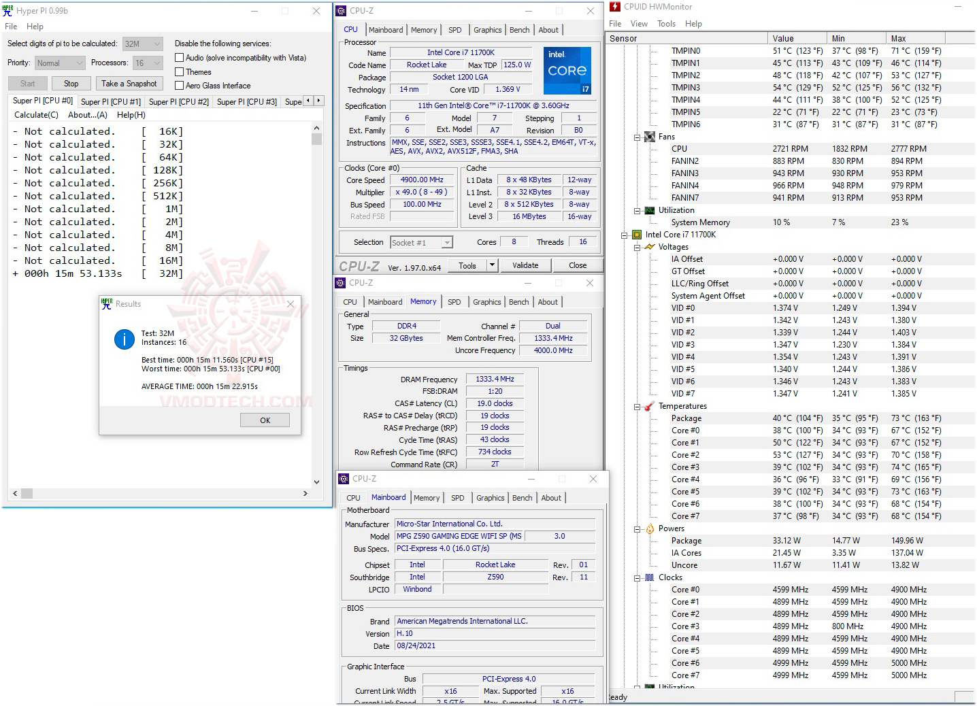The image size is (977, 706).
Task: Click Hyper PI horizontal scroll right arrow
Action: [x=305, y=492]
